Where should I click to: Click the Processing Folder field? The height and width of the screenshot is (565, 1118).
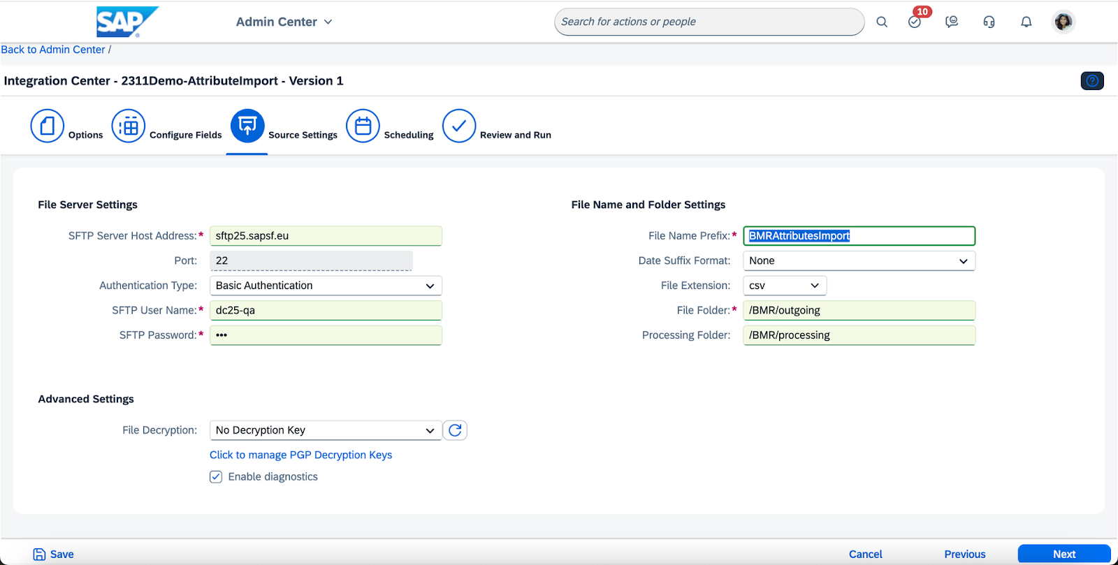859,335
